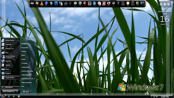Open Games from Start menu

click(x=23, y=59)
